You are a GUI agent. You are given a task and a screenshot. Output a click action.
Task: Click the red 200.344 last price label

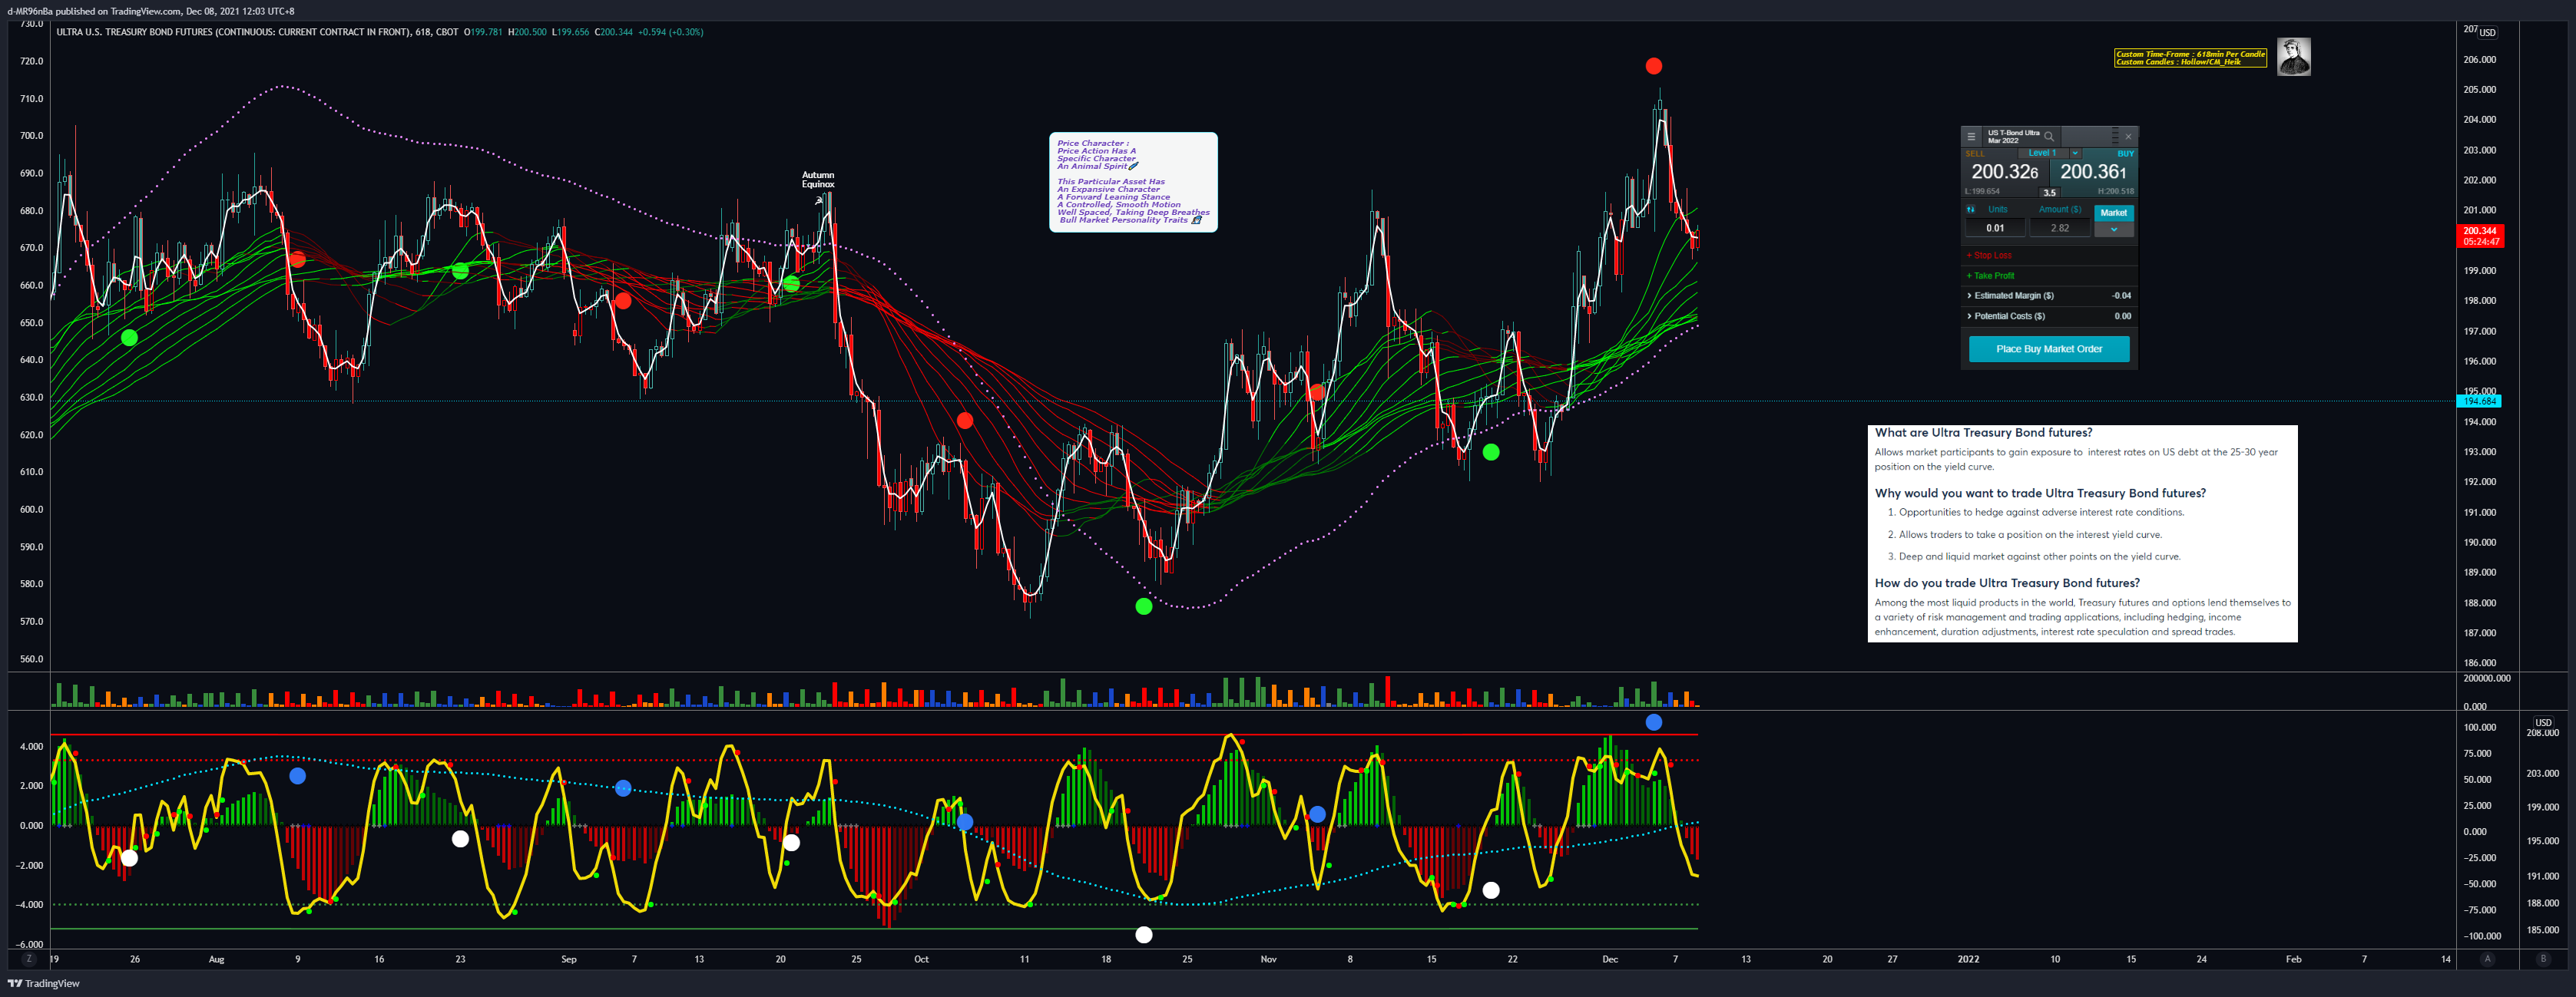[2480, 236]
